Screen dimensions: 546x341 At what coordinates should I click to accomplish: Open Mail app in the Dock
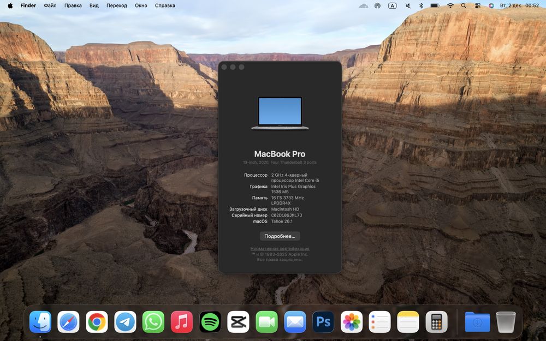295,322
